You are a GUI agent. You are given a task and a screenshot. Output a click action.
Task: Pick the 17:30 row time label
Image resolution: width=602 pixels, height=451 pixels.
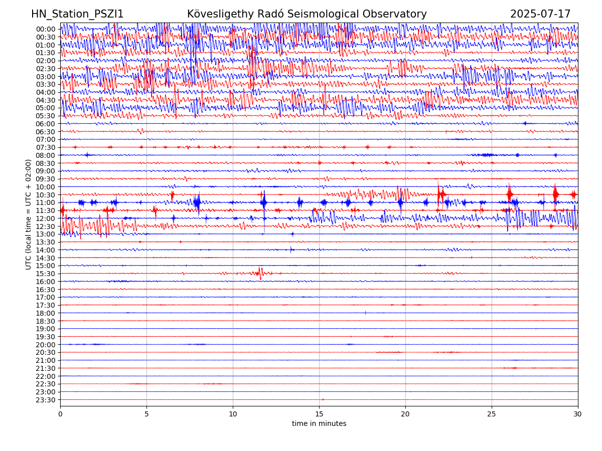(46, 305)
